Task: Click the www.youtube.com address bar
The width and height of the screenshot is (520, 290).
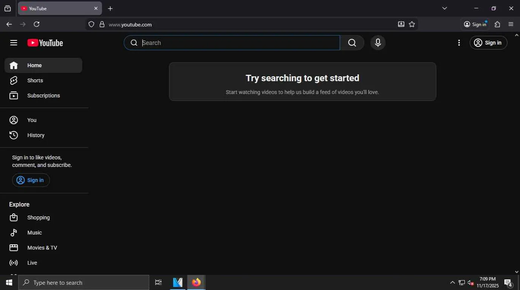Action: pyautogui.click(x=251, y=24)
